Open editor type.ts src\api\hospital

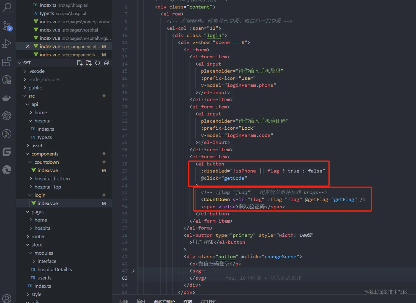click(64, 13)
